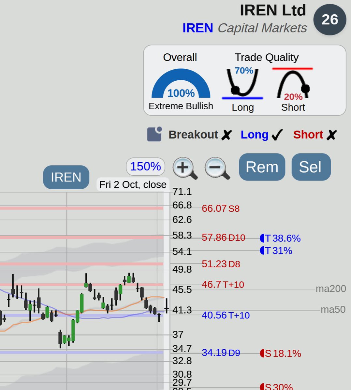Click the Long trade quality curve icon

[242, 84]
